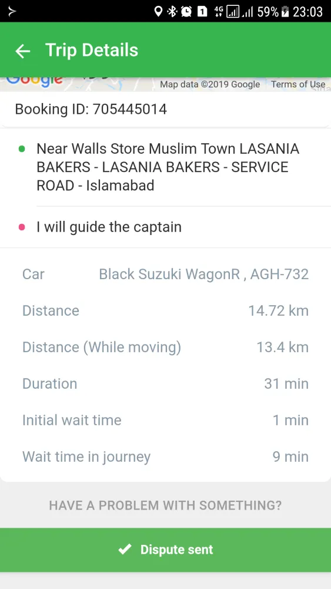Tap the Trip Details header title
Viewport: 331px width, 589px height.
92,50
